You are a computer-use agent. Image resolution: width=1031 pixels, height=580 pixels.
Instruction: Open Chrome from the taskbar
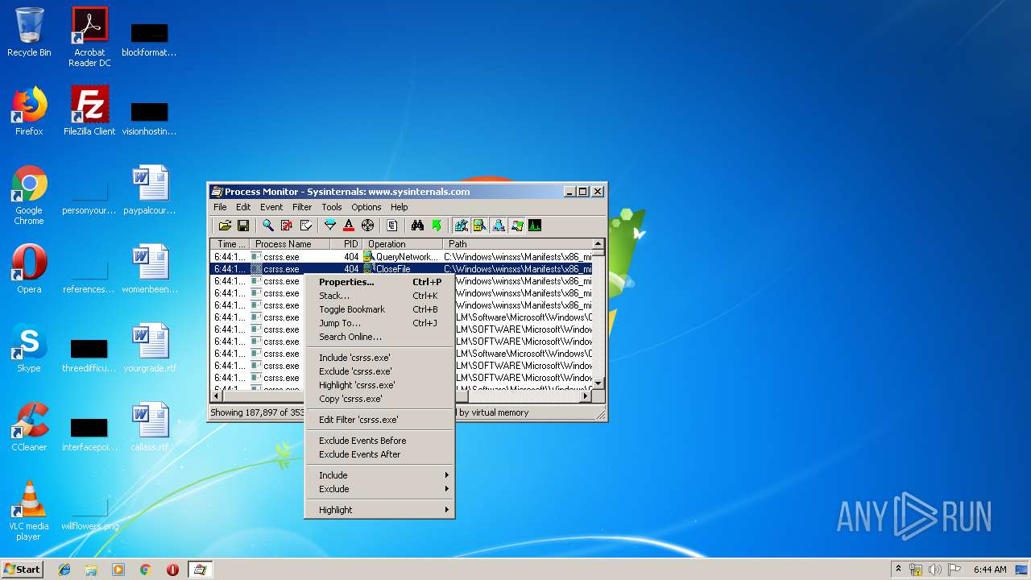tap(145, 570)
